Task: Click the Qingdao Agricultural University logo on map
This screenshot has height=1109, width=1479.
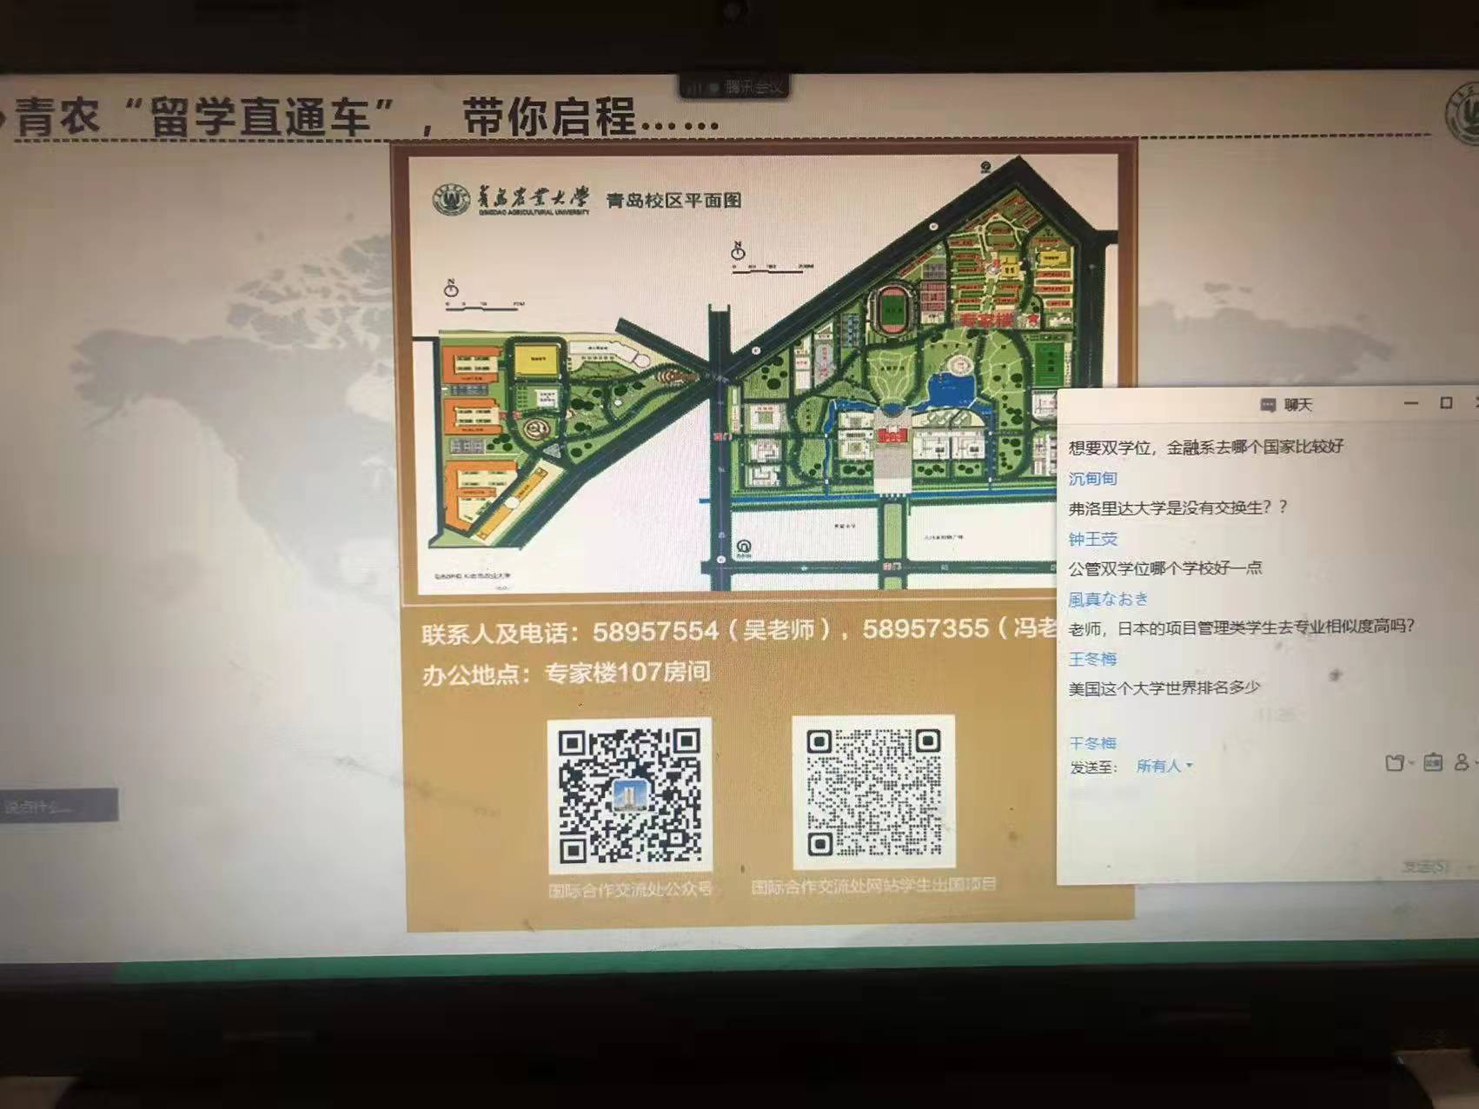Action: (451, 200)
